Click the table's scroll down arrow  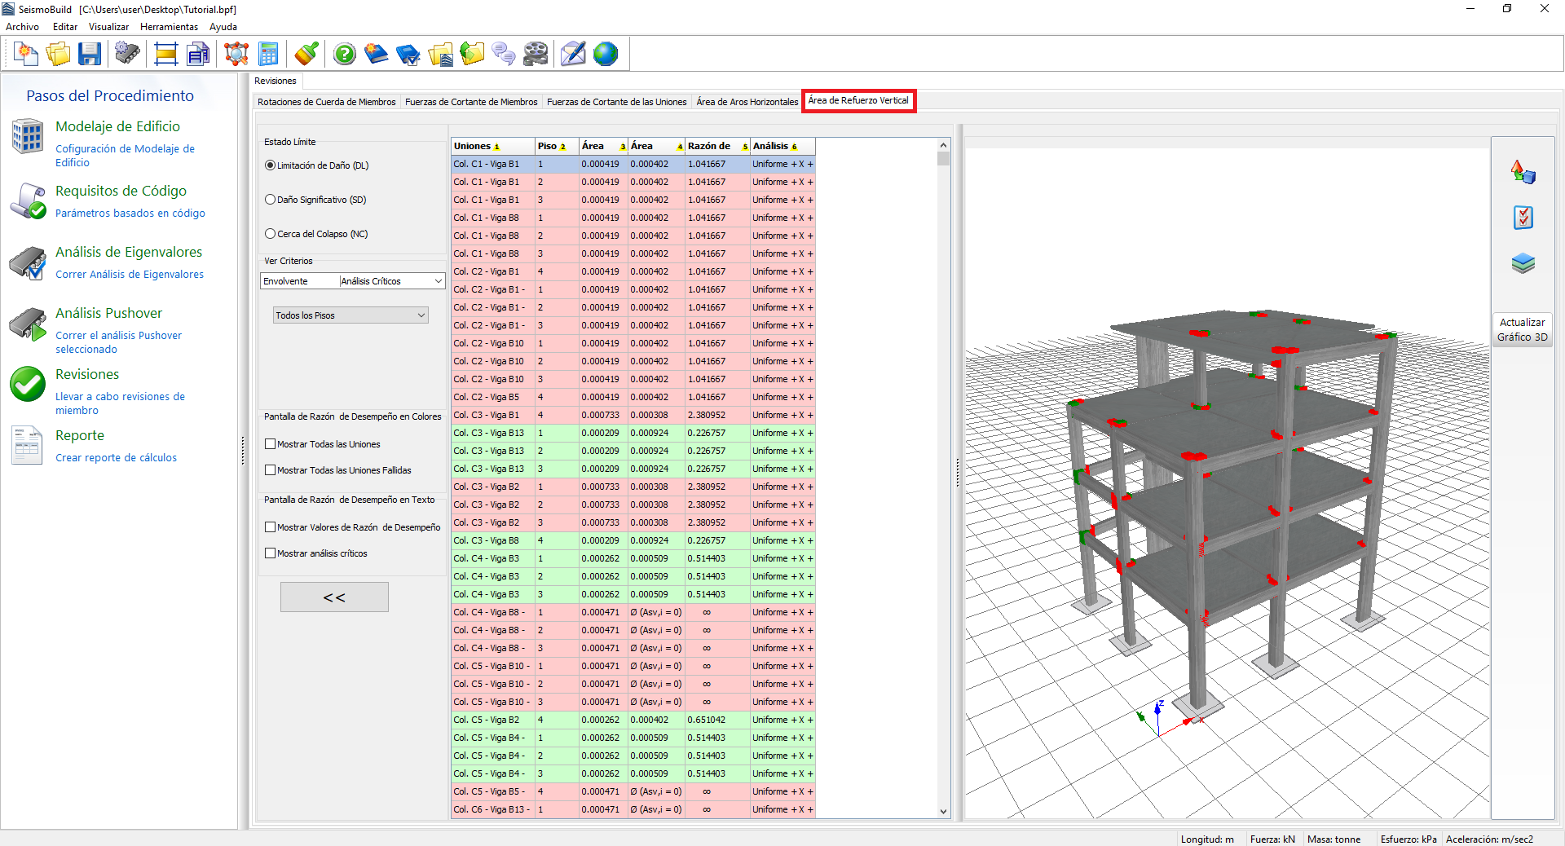tap(943, 811)
